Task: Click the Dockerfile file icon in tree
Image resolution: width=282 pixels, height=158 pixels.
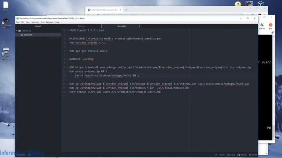Action: 22,35
